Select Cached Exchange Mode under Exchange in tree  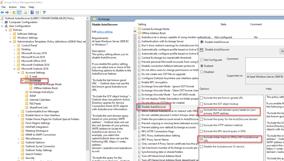pos(47,85)
